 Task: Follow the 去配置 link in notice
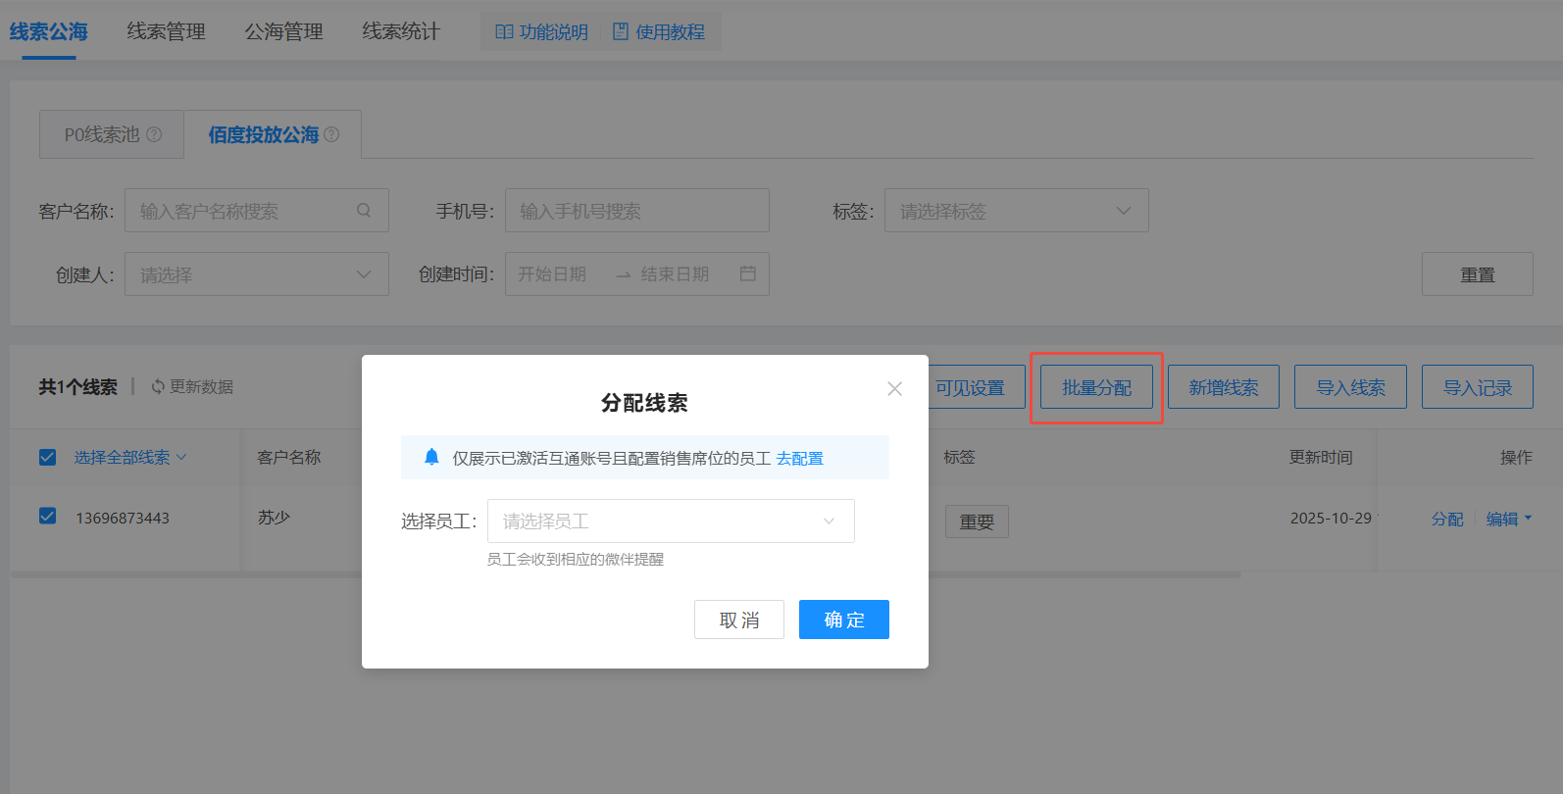[800, 458]
